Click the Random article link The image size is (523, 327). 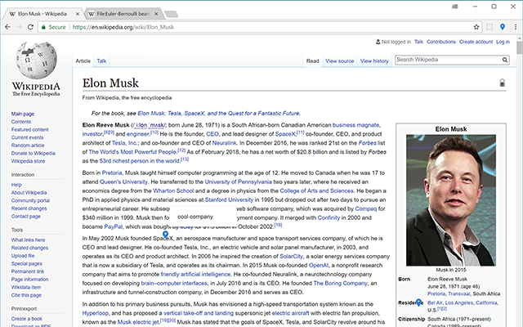point(28,146)
